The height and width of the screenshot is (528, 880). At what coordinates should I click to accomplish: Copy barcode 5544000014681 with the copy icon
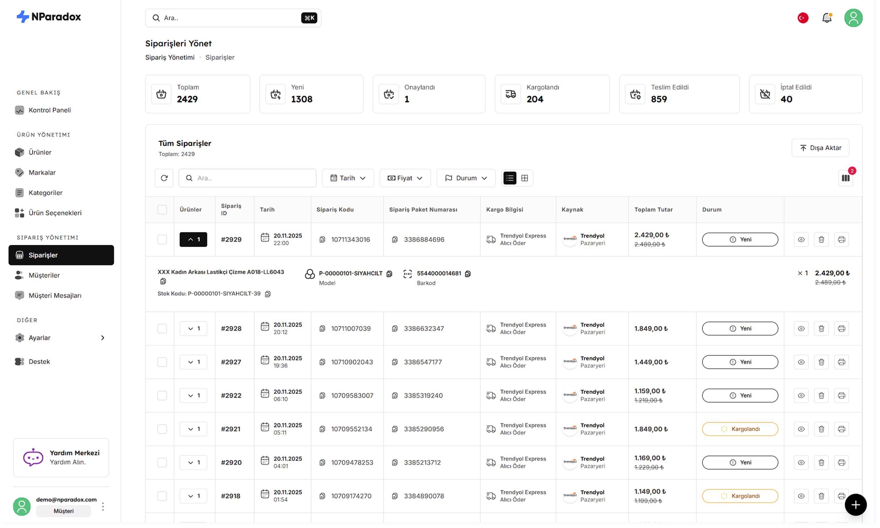pyautogui.click(x=468, y=274)
